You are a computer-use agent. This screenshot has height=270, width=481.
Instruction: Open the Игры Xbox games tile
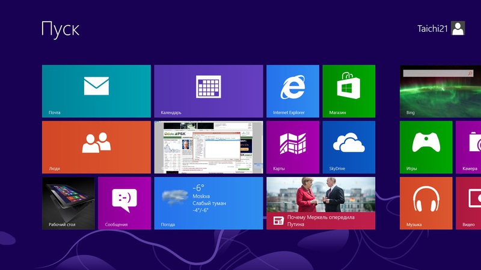[x=426, y=147]
